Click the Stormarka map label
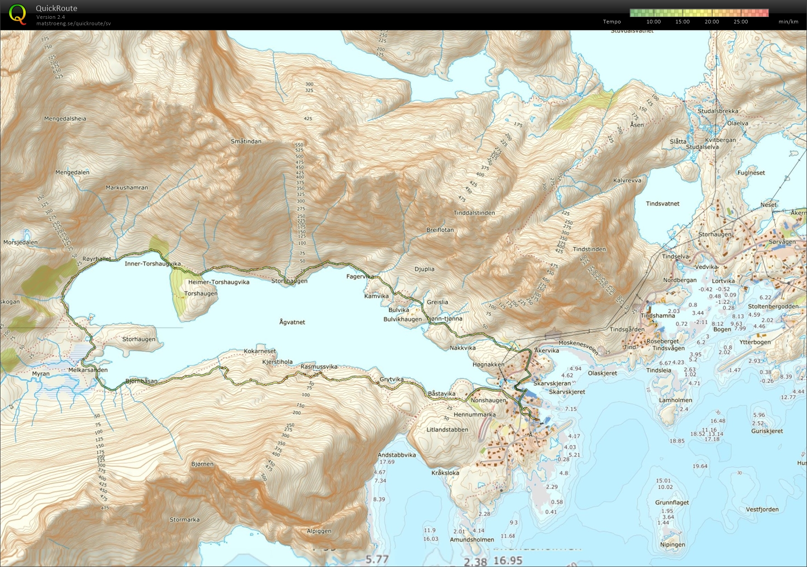 coord(185,520)
